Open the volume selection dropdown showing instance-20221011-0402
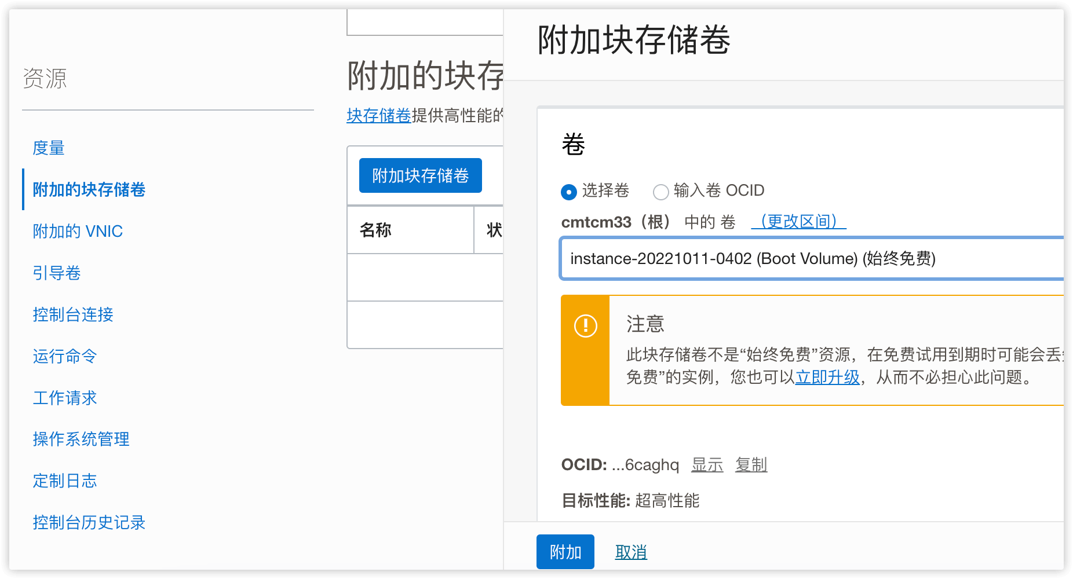 click(x=811, y=259)
